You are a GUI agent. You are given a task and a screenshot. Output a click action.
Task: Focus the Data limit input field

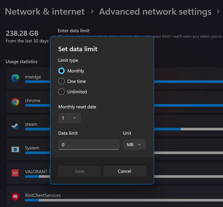pyautogui.click(x=89, y=145)
